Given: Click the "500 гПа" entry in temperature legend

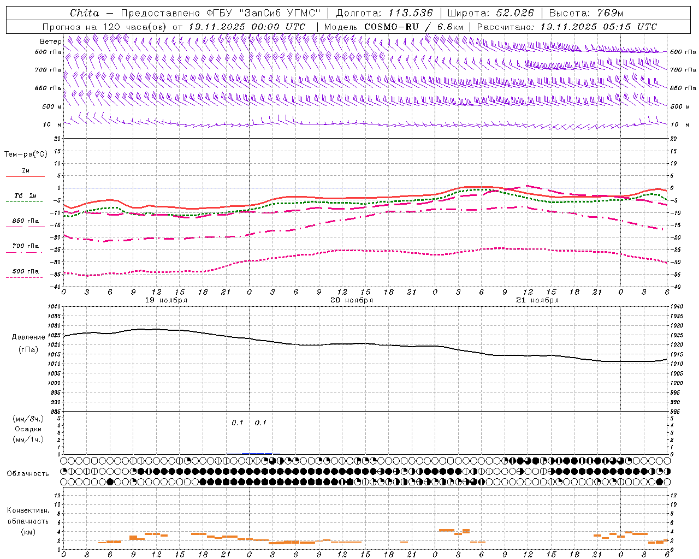Looking at the screenshot, I should pos(26,271).
